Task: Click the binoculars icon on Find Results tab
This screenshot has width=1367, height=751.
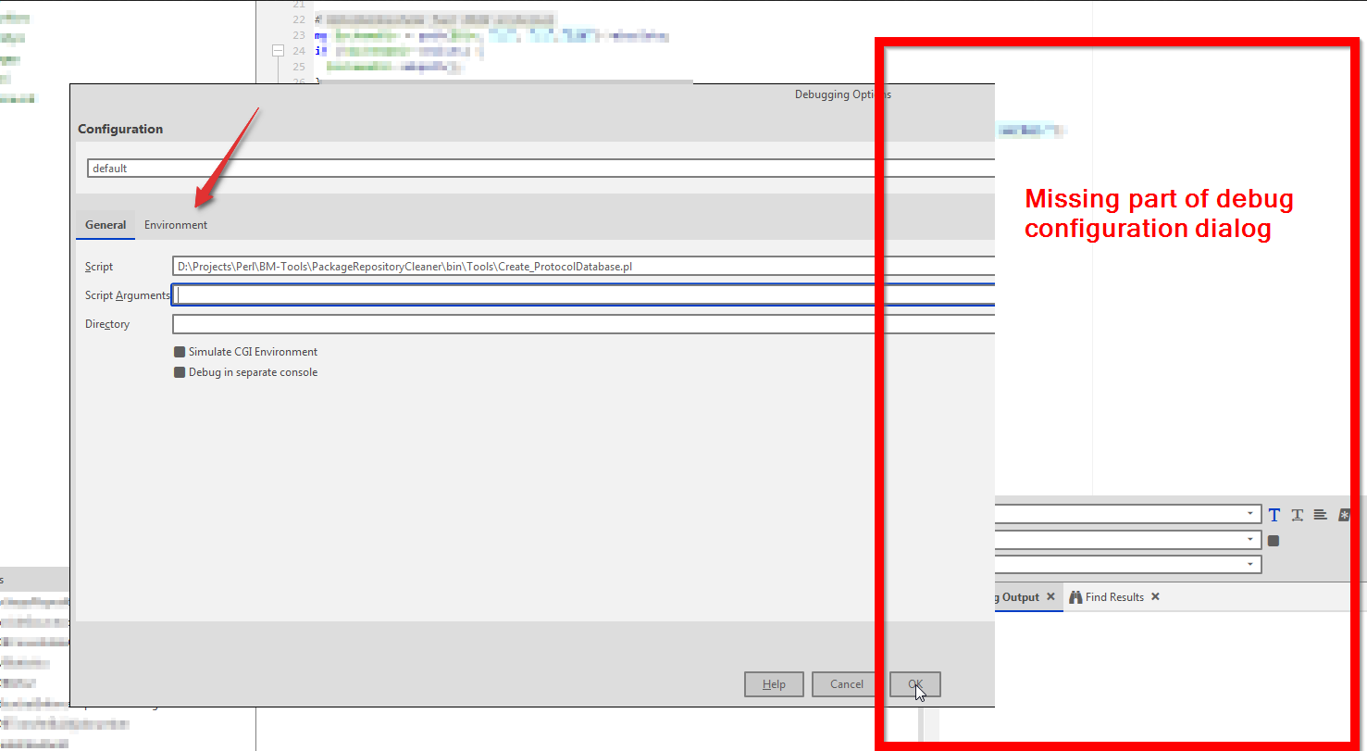Action: click(x=1076, y=596)
